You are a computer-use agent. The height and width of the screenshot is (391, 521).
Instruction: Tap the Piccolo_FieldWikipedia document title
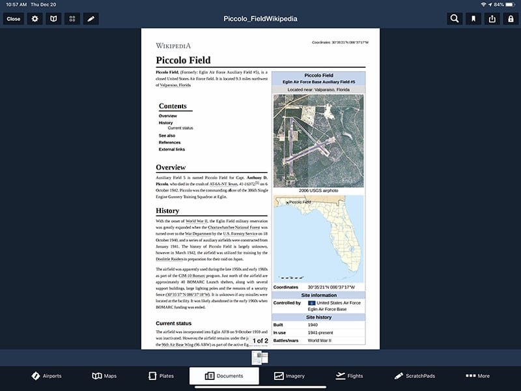tap(260, 19)
